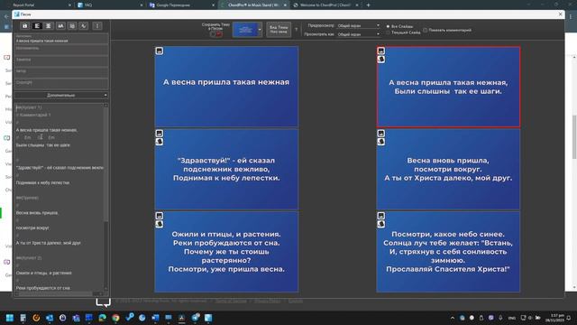This screenshot has height=325, width=577.
Task: Open Microsoft Teams from taskbar
Action: click(76, 318)
